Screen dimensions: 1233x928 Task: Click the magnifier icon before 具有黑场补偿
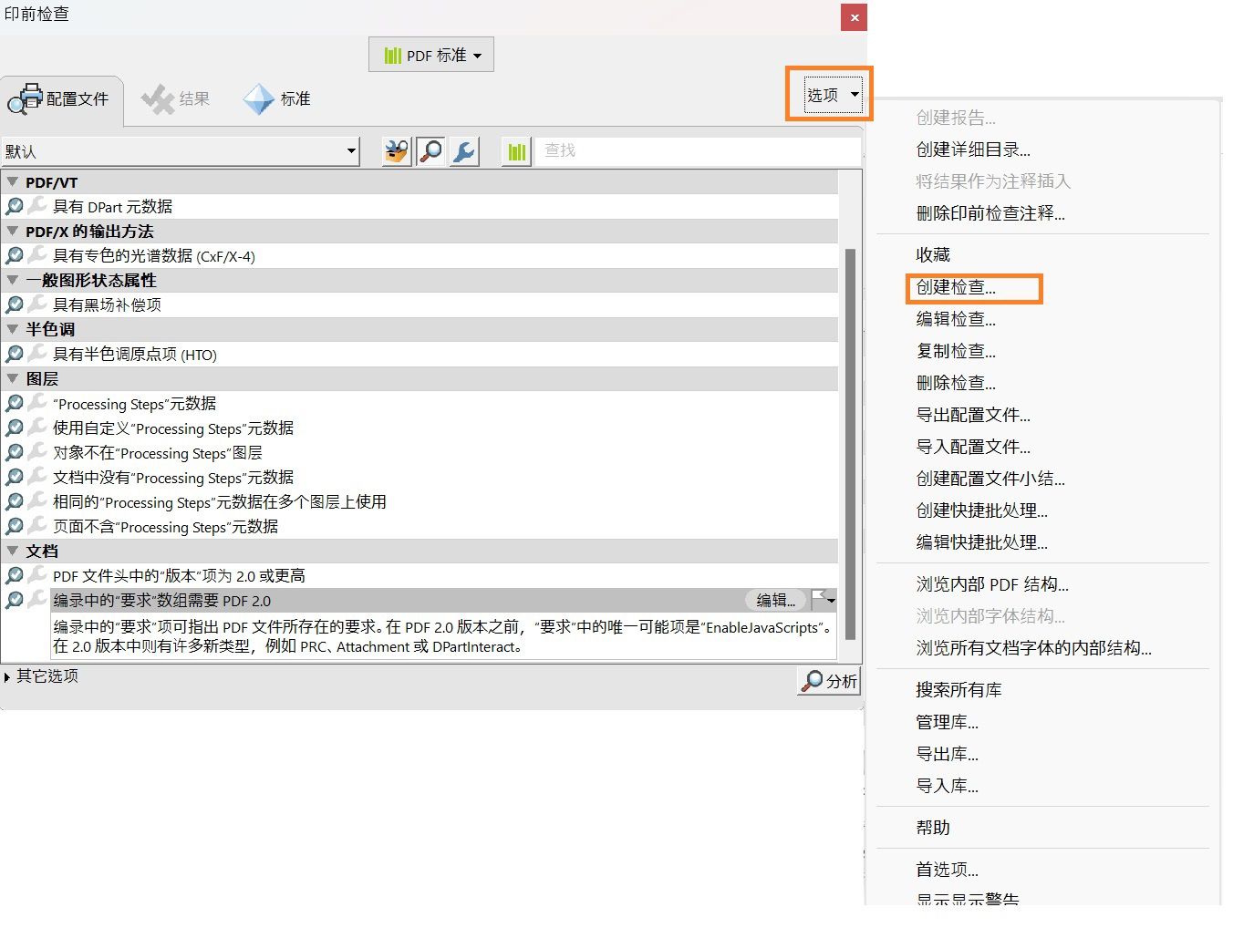(x=15, y=304)
